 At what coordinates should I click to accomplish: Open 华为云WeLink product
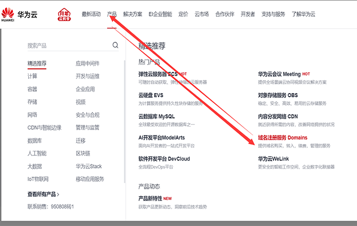pyautogui.click(x=274, y=159)
